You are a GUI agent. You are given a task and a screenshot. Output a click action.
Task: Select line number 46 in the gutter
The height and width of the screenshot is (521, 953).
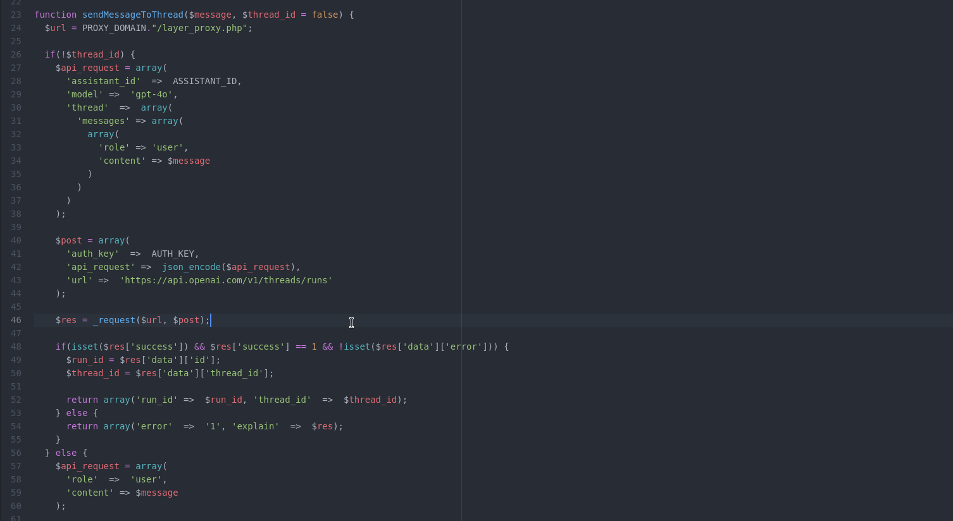[x=16, y=320]
